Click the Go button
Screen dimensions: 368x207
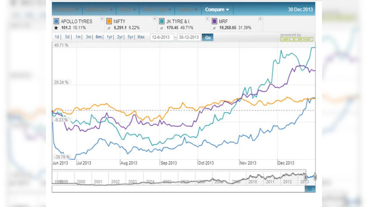click(x=208, y=37)
